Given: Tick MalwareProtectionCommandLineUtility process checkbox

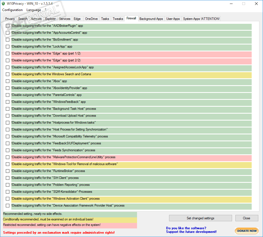Looking at the screenshot, I should click(7, 157).
